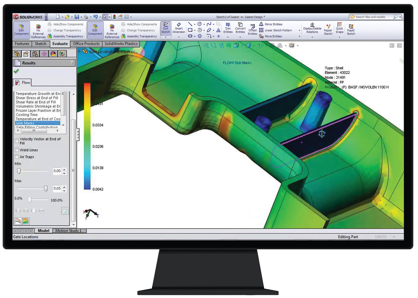
Task: Expand the Quick Snaps dropdown arrow
Action: [339, 37]
